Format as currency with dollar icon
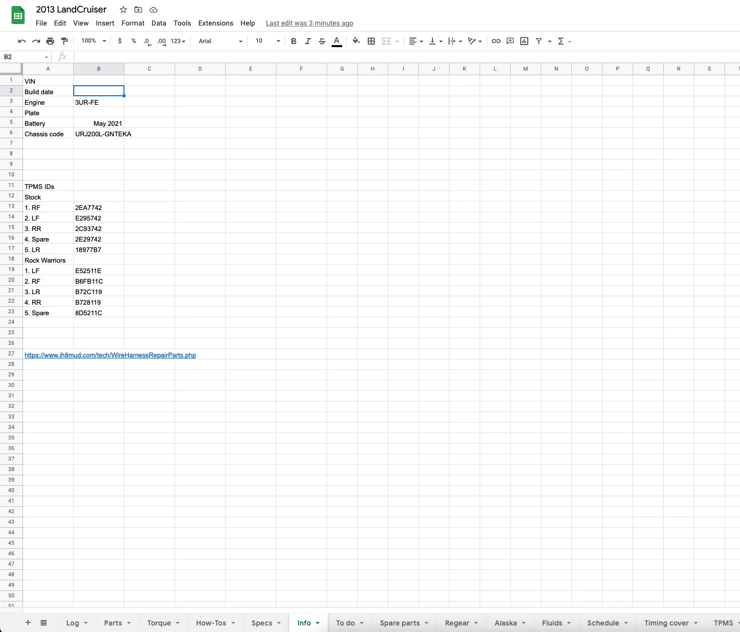Image resolution: width=740 pixels, height=632 pixels. pyautogui.click(x=119, y=41)
